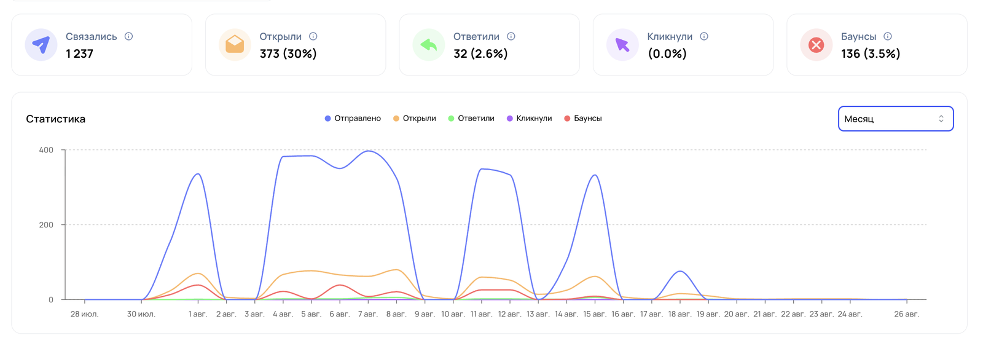Click the chevron arrows in Месяц selector

(x=941, y=119)
